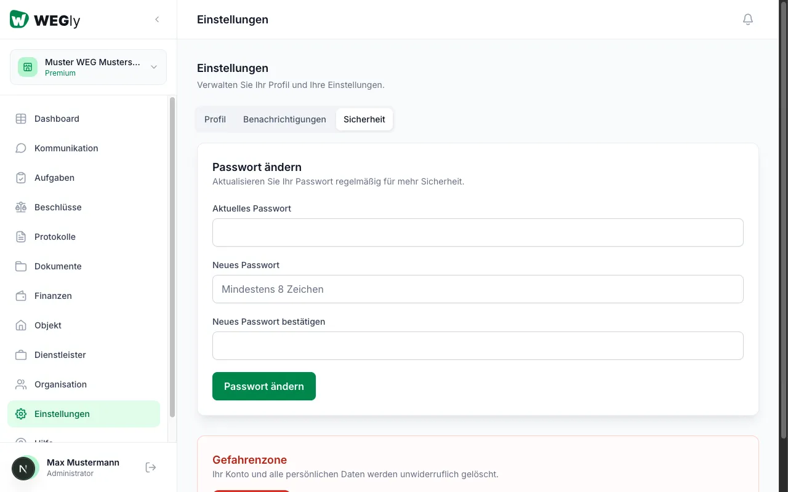Open Beschlüsse via the scales icon
This screenshot has height=492, width=788.
pos(21,207)
